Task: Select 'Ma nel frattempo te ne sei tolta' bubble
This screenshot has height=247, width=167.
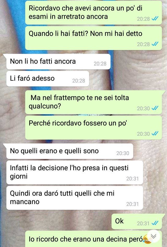Action: tap(93, 102)
